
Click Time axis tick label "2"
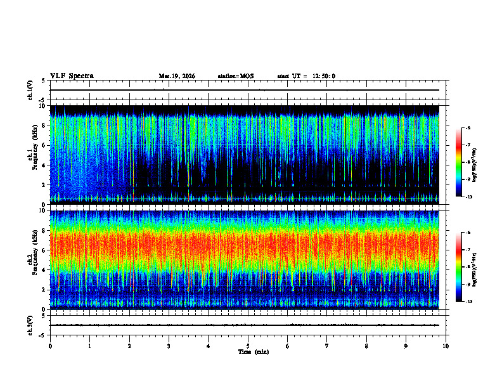(129, 346)
